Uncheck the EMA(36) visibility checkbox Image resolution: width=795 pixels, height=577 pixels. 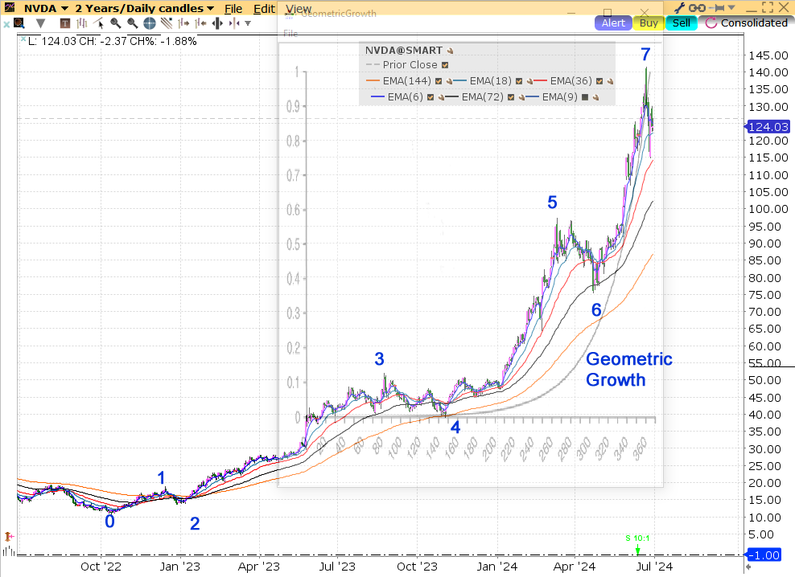[599, 81]
